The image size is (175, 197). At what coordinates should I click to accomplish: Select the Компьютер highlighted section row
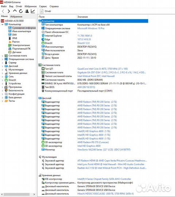click(93, 21)
